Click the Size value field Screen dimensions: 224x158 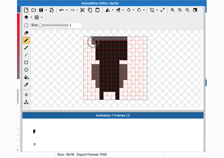coord(75,25)
